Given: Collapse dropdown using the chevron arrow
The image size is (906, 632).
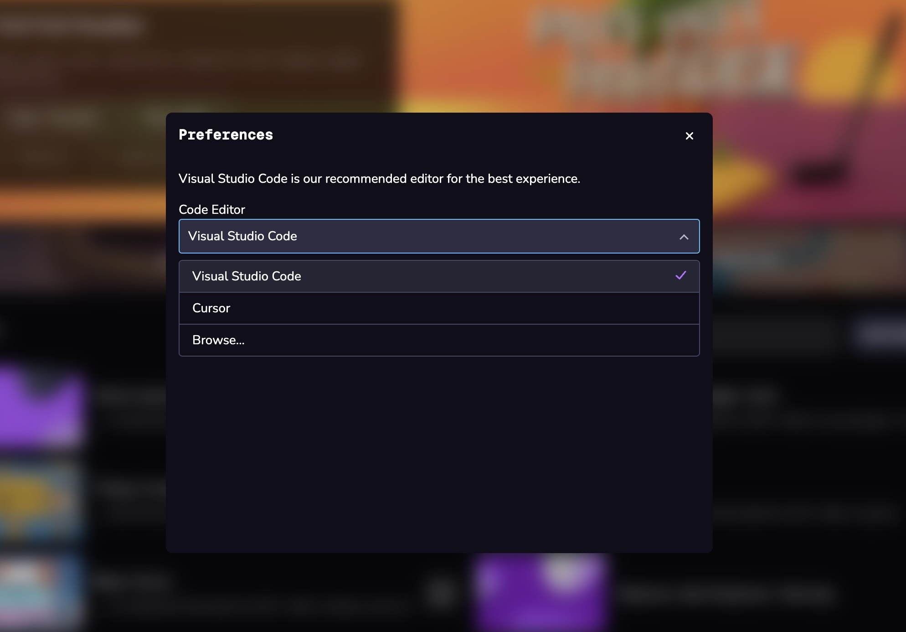Looking at the screenshot, I should click(x=684, y=237).
